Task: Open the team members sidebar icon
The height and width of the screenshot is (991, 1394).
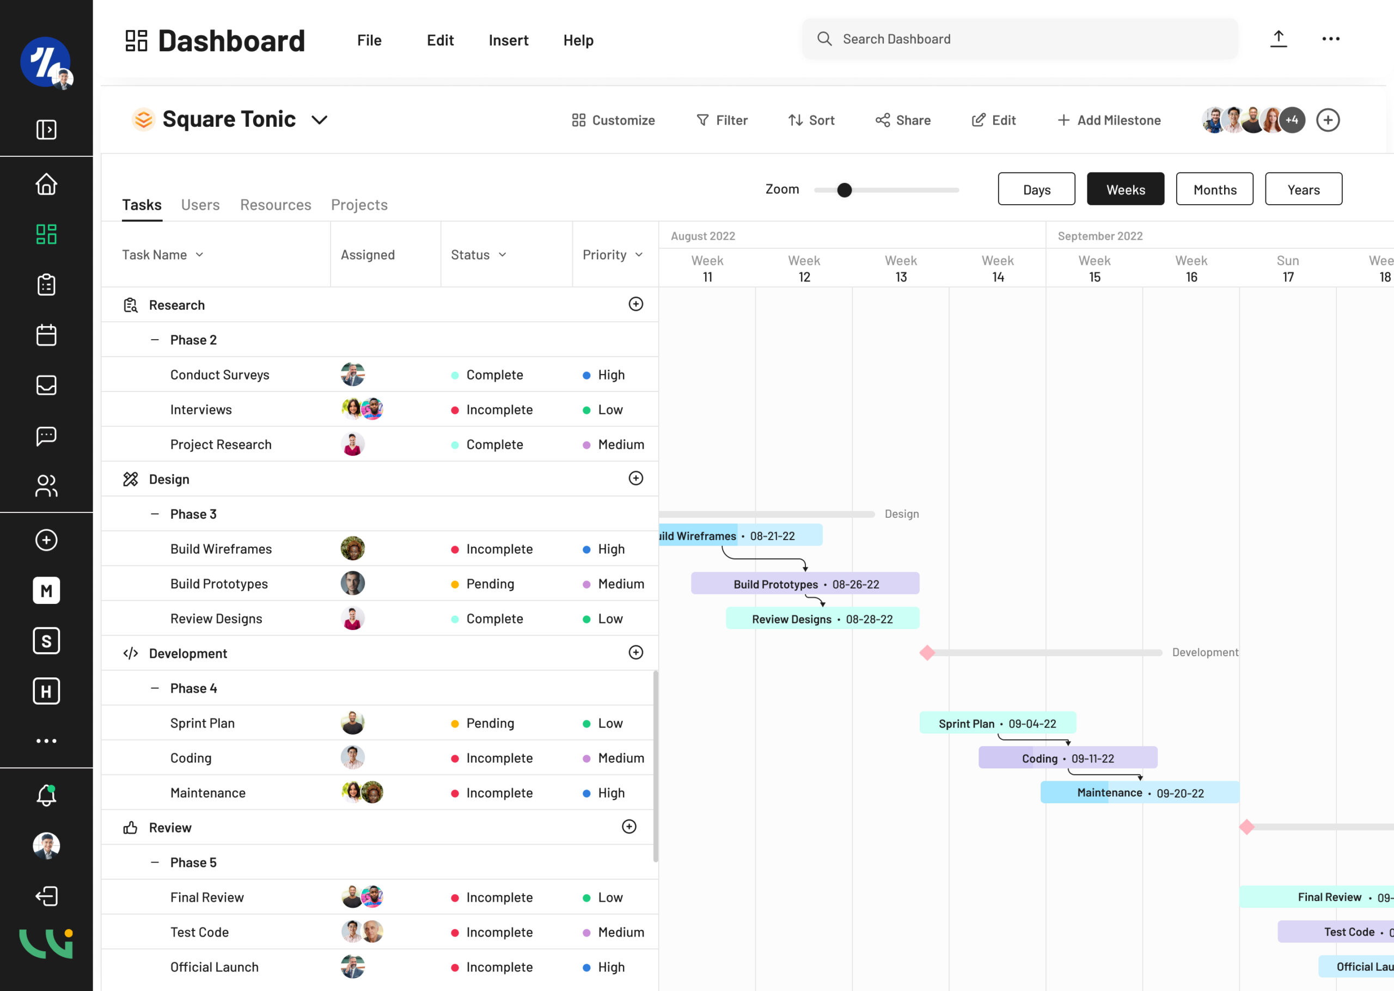Action: point(46,486)
